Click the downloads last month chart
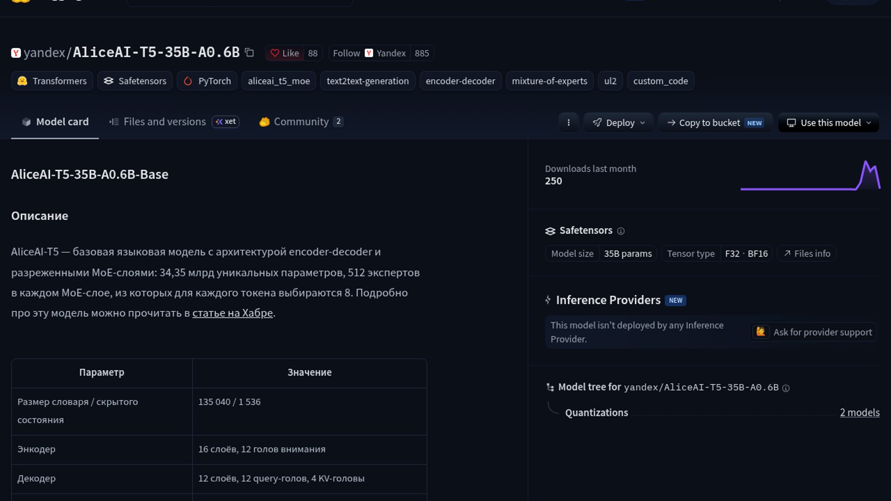This screenshot has height=501, width=891. (x=810, y=175)
